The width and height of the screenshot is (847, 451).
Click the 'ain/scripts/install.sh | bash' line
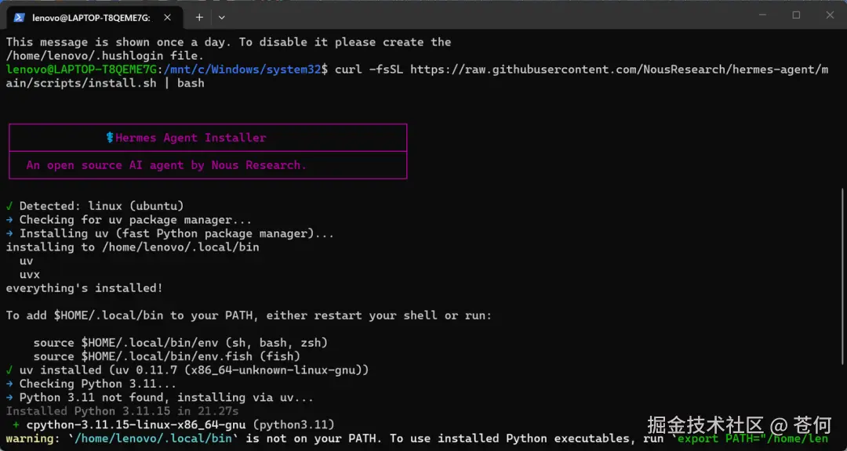[105, 83]
